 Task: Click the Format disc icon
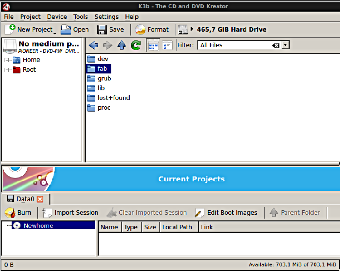click(140, 30)
